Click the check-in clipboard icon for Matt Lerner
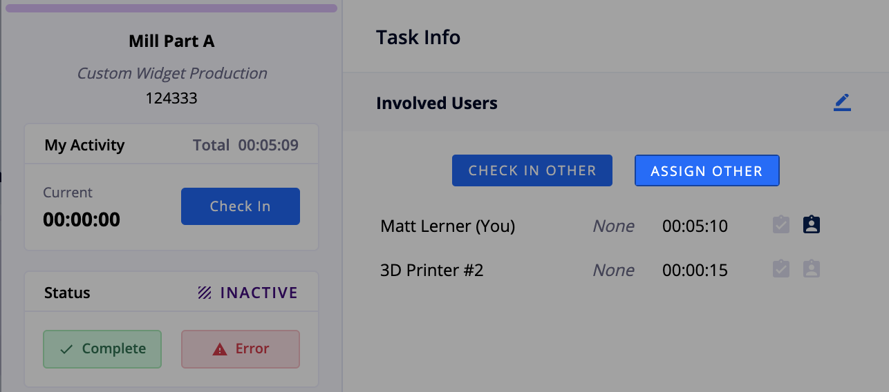Image resolution: width=889 pixels, height=392 pixels. (781, 225)
